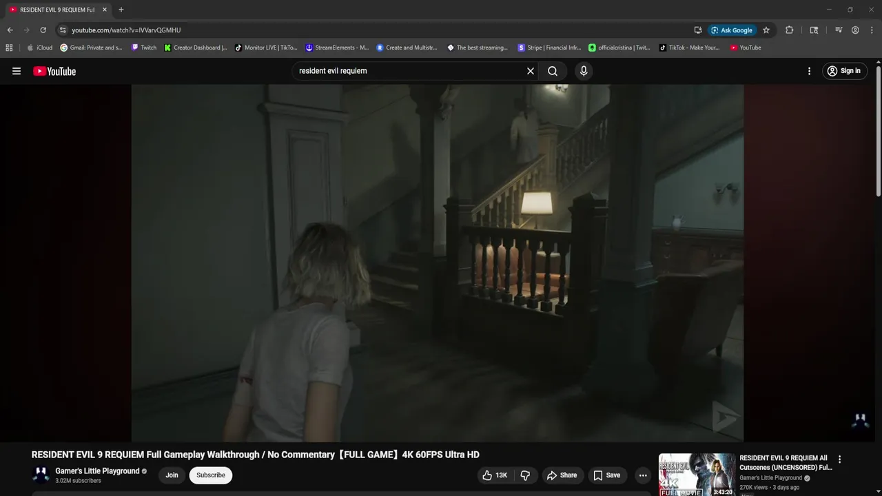
Task: Select the RESIDENT EVIL 9 REQUIEM browser tab
Action: [x=57, y=10]
